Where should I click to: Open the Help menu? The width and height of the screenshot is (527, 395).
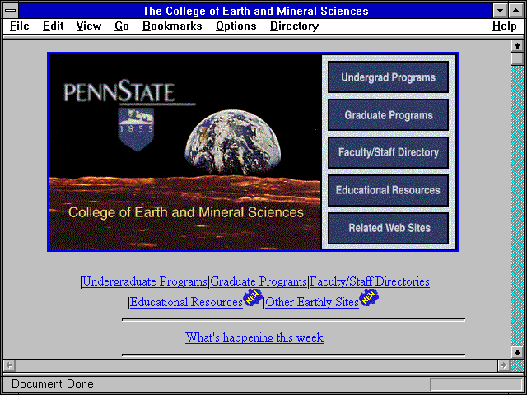pyautogui.click(x=505, y=26)
